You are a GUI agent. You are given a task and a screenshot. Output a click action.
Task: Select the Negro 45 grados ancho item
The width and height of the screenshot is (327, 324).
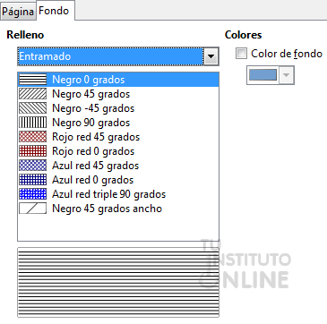pos(118,209)
